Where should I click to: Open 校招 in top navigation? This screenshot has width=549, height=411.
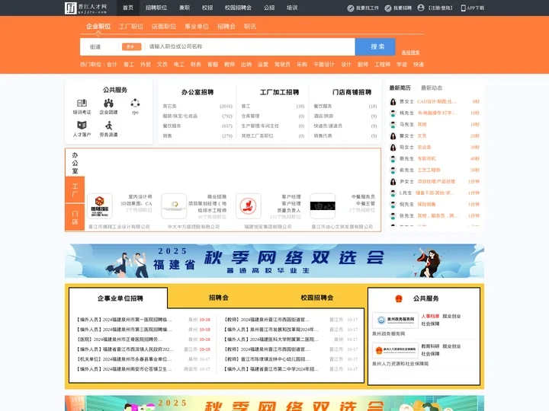coord(207,8)
